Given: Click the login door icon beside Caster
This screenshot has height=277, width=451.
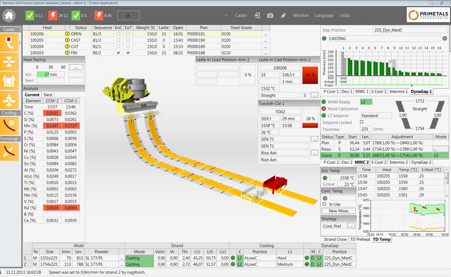Looking at the screenshot, I should coord(257,15).
